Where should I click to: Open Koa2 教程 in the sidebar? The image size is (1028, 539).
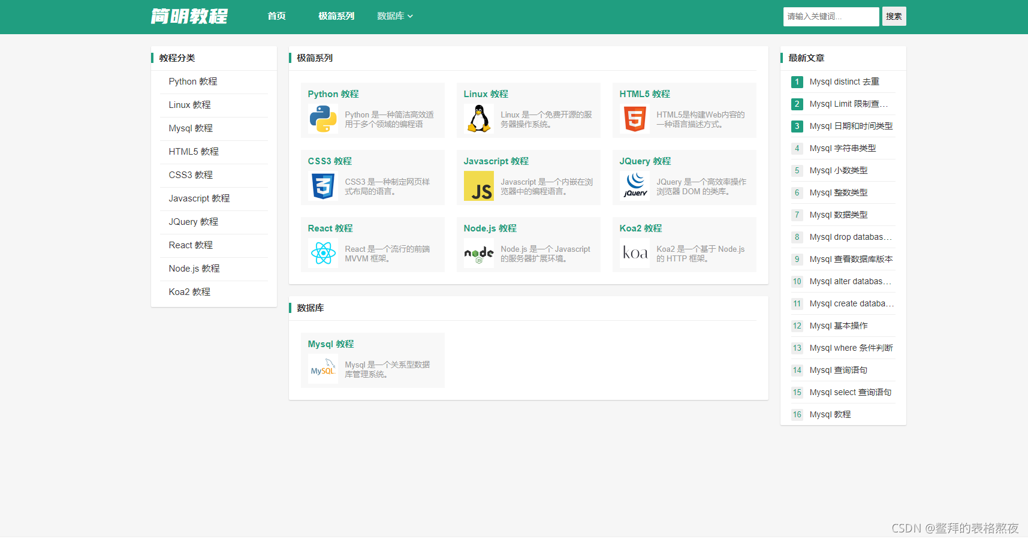[189, 292]
